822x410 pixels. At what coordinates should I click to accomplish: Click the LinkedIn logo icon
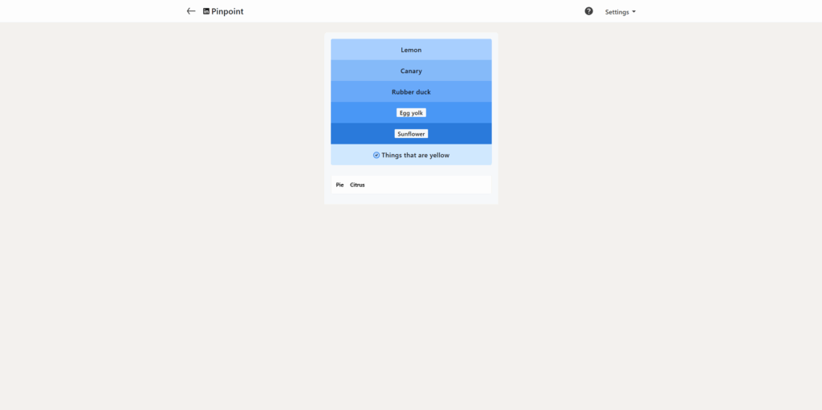pyautogui.click(x=206, y=11)
